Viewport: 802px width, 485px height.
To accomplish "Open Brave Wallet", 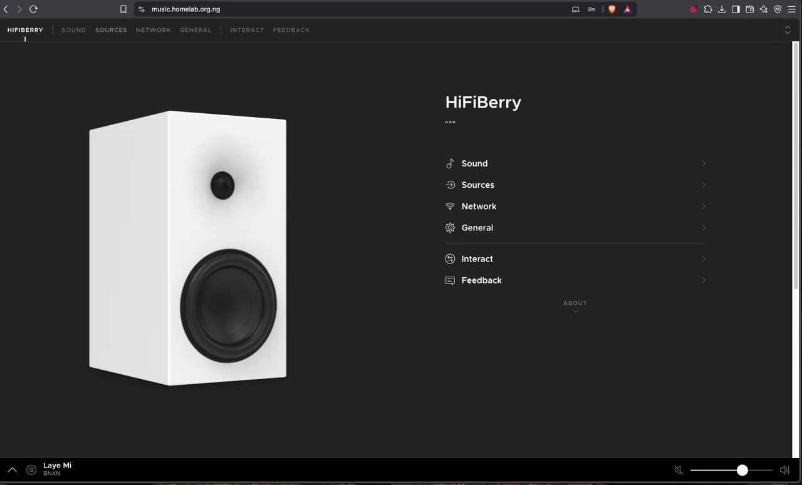I will pos(750,9).
